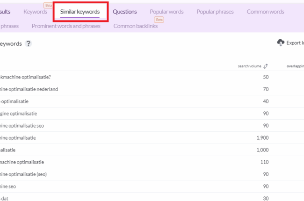The image size is (304, 201).
Task: Select the Similar keywords tab
Action: click(80, 12)
